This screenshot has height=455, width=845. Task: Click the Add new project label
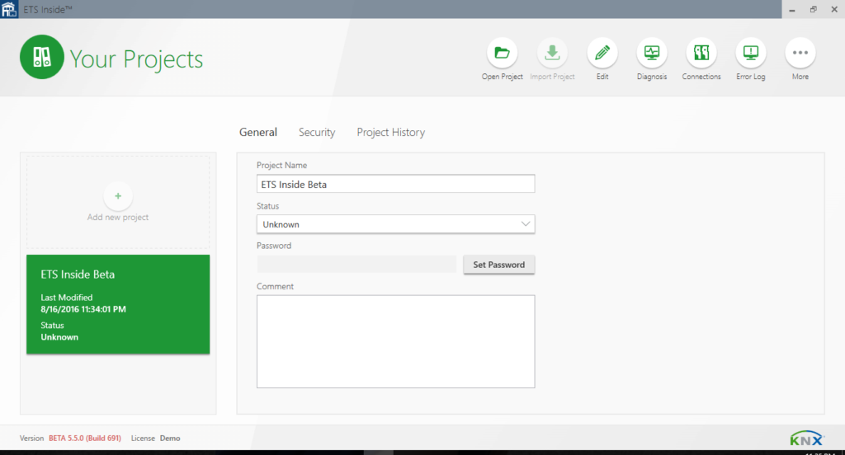click(118, 217)
